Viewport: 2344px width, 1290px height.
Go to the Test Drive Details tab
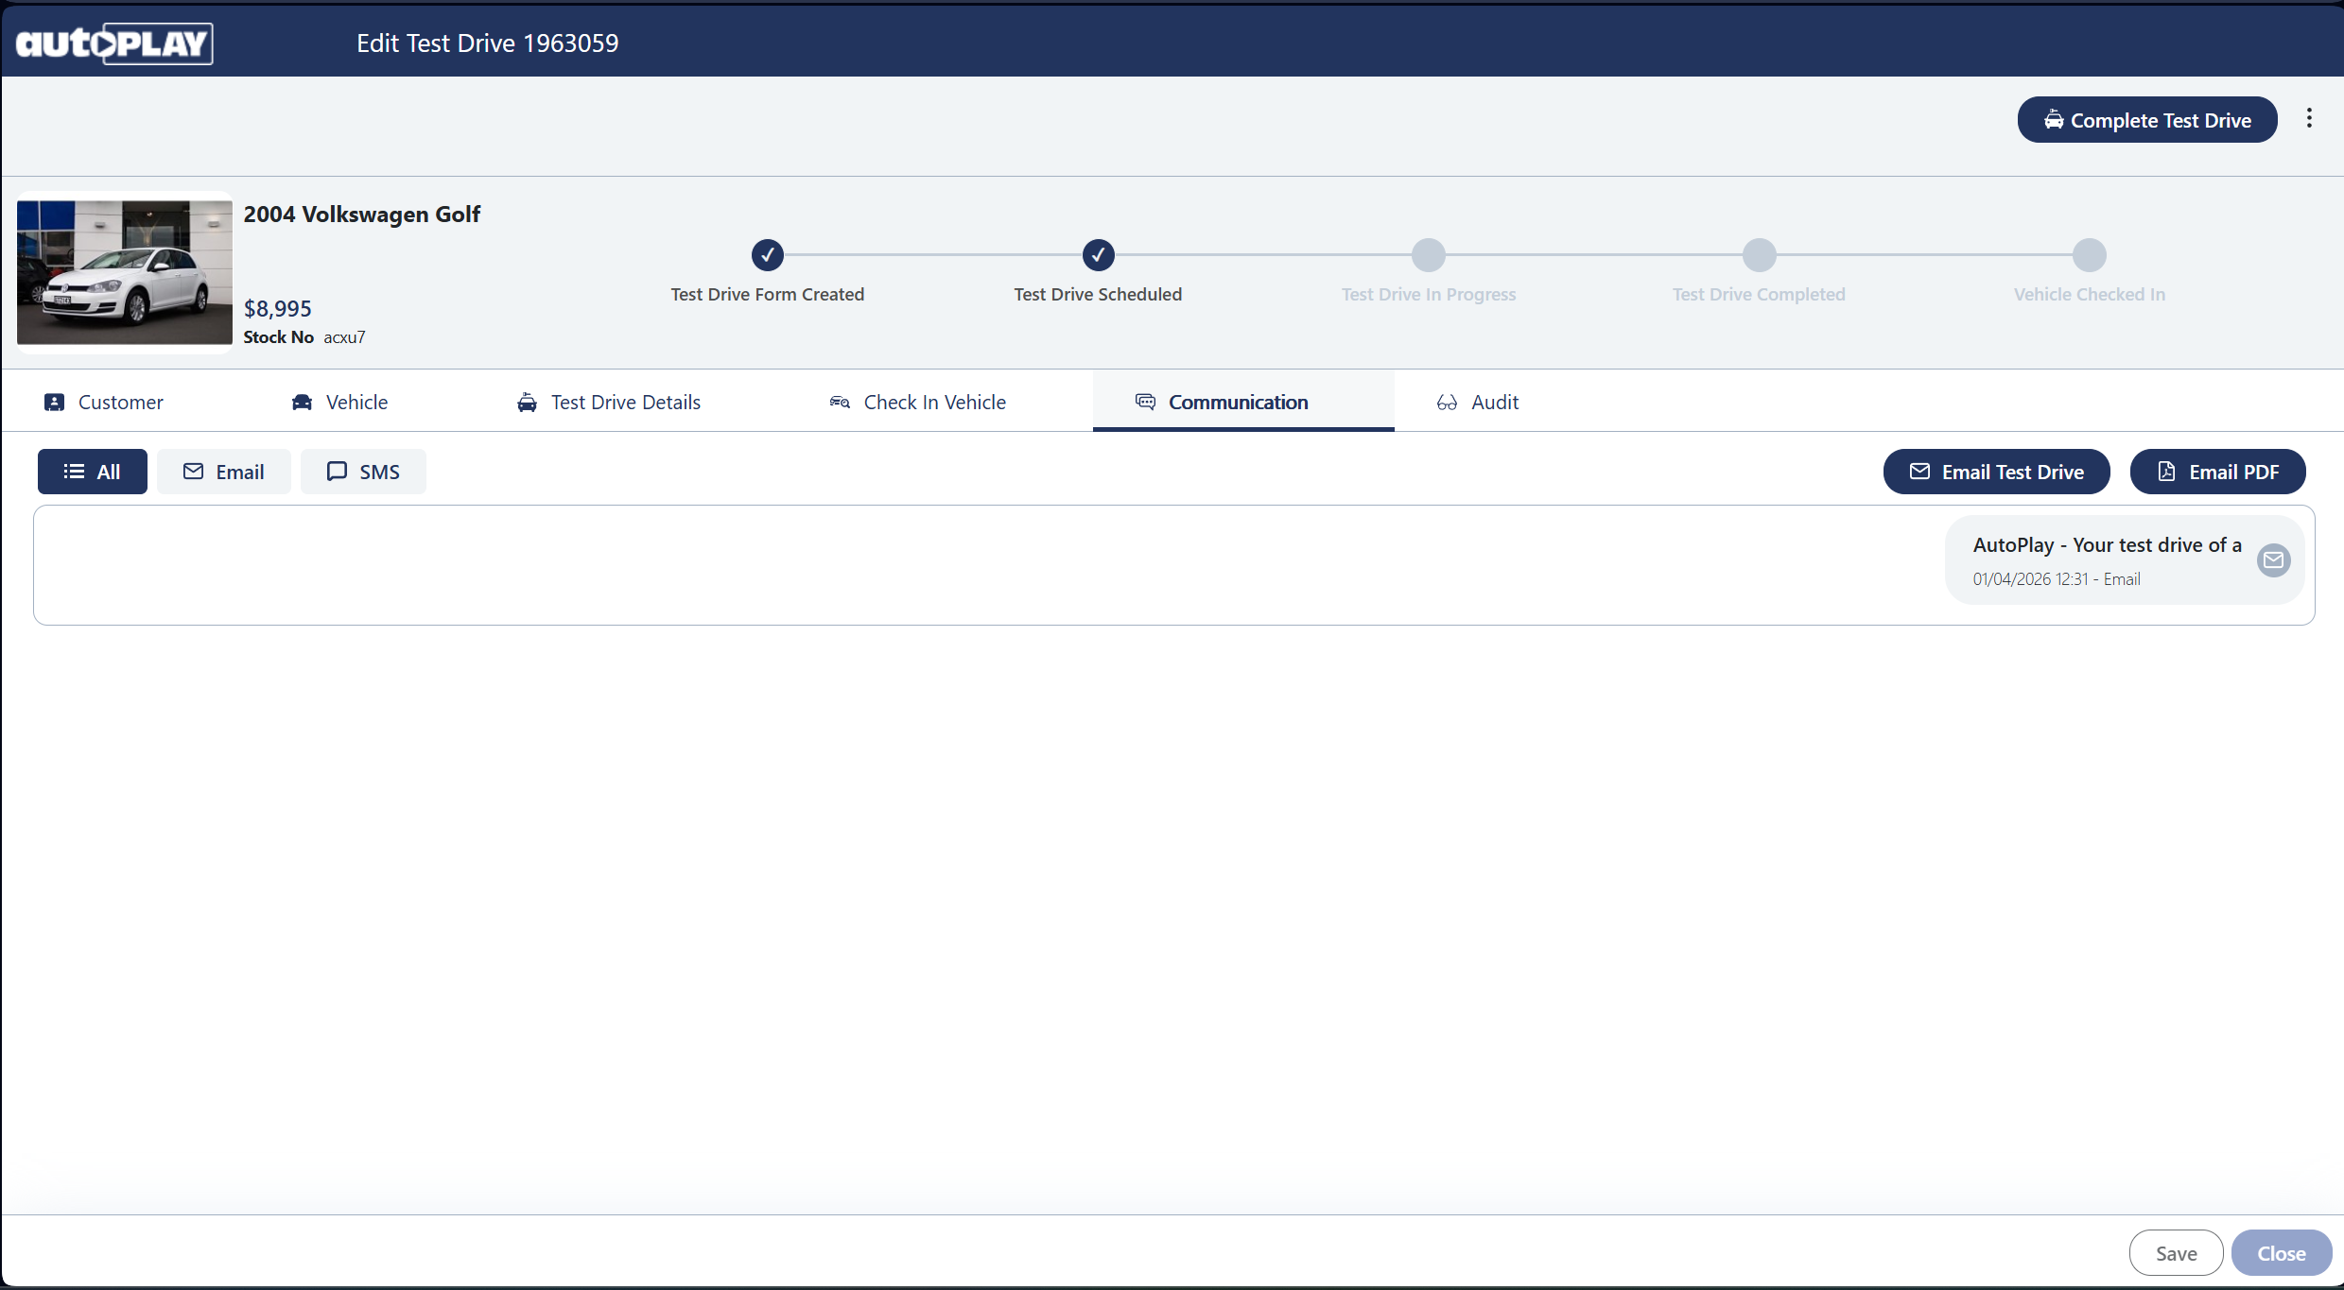coord(609,402)
